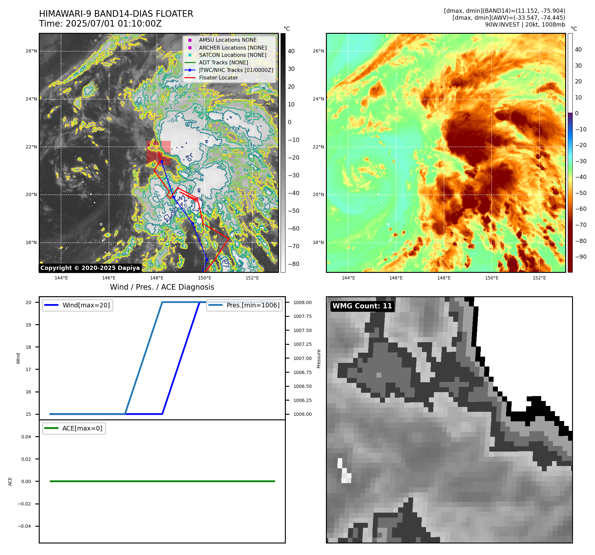
Task: Click the 1008.00 pressure axis tick
Action: [303, 302]
